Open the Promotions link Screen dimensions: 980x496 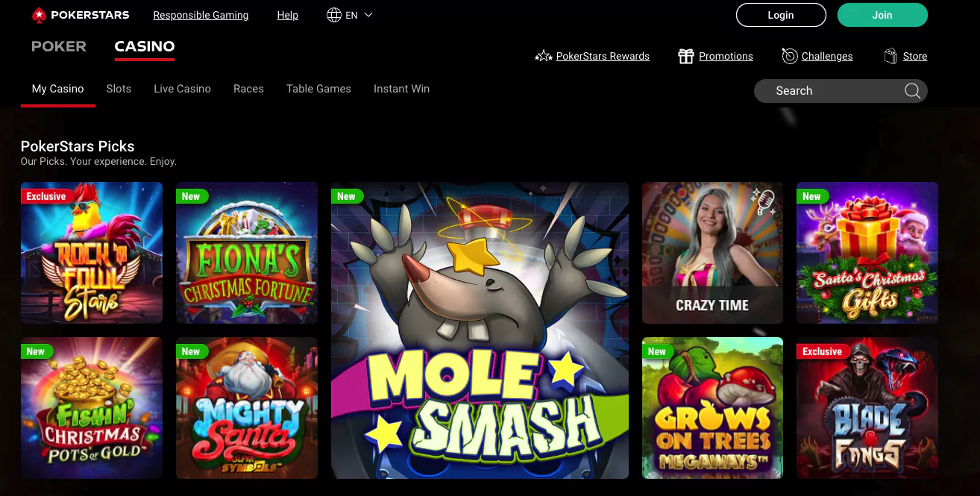coord(726,56)
